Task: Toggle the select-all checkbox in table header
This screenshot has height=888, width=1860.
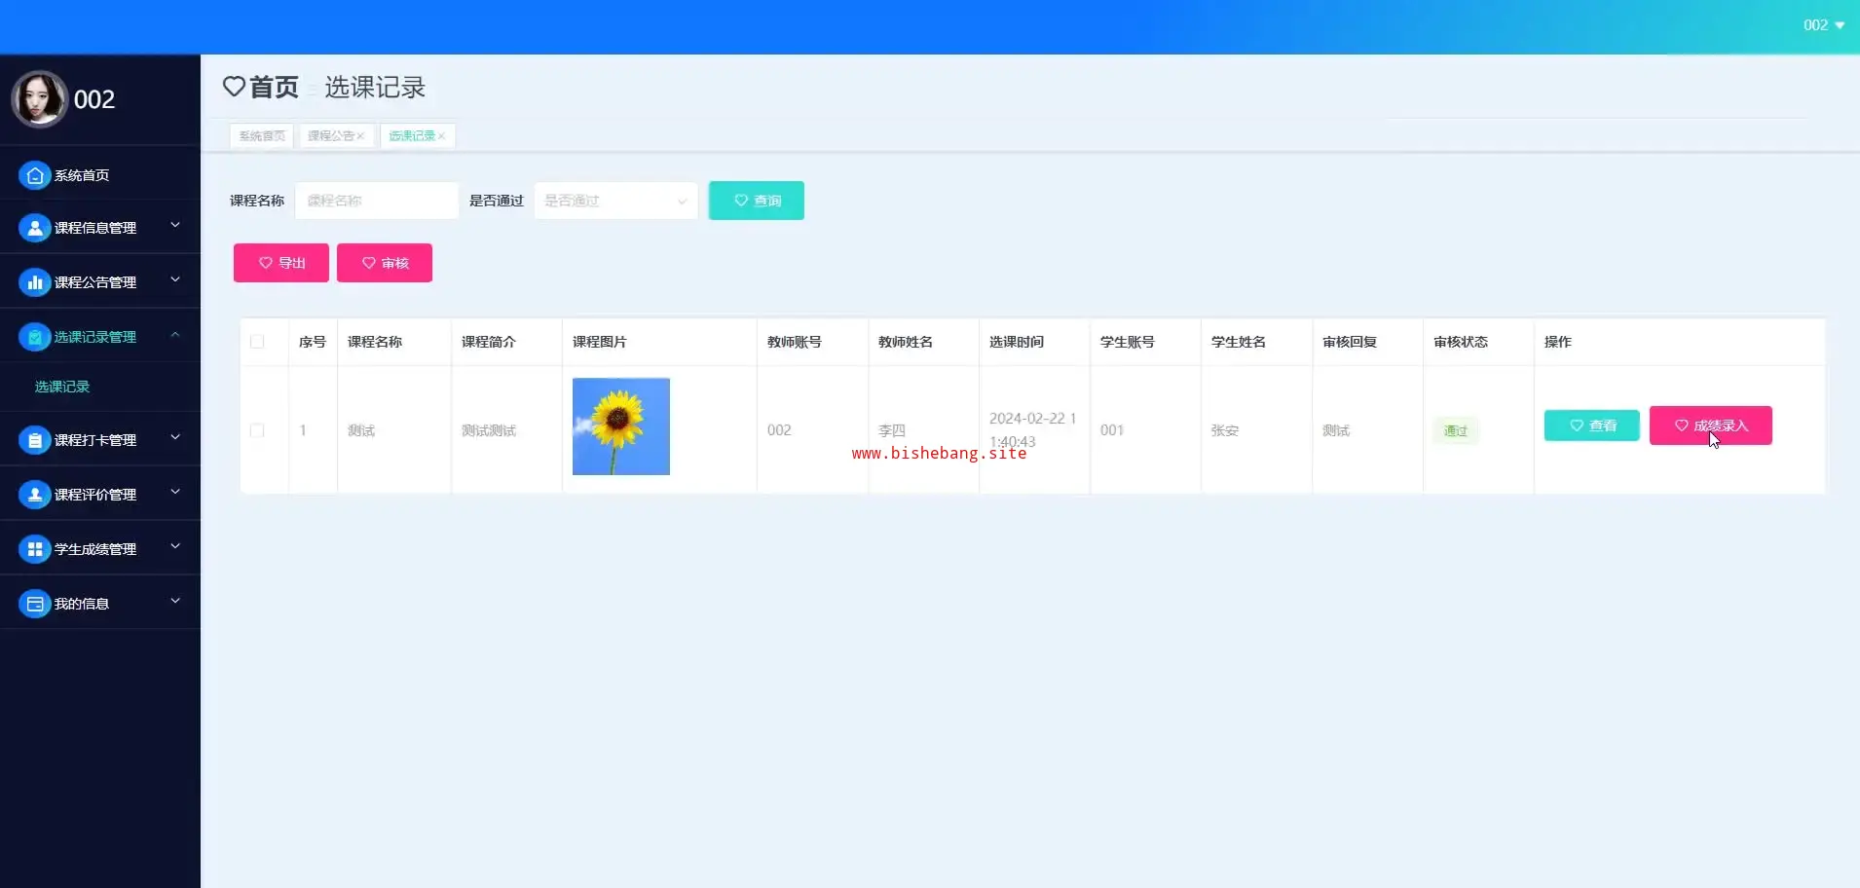Action: coord(257,342)
